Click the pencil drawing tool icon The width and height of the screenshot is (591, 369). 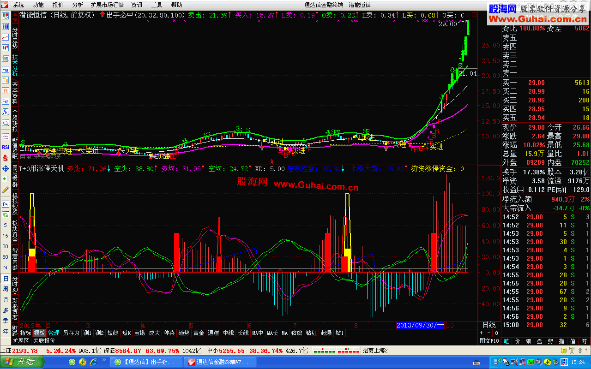tap(6, 190)
